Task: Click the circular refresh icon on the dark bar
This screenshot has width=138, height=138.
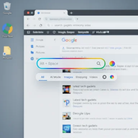Action: [x=54, y=32]
